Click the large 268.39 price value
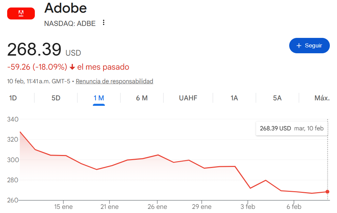This screenshot has height=213, width=337. [x=34, y=50]
